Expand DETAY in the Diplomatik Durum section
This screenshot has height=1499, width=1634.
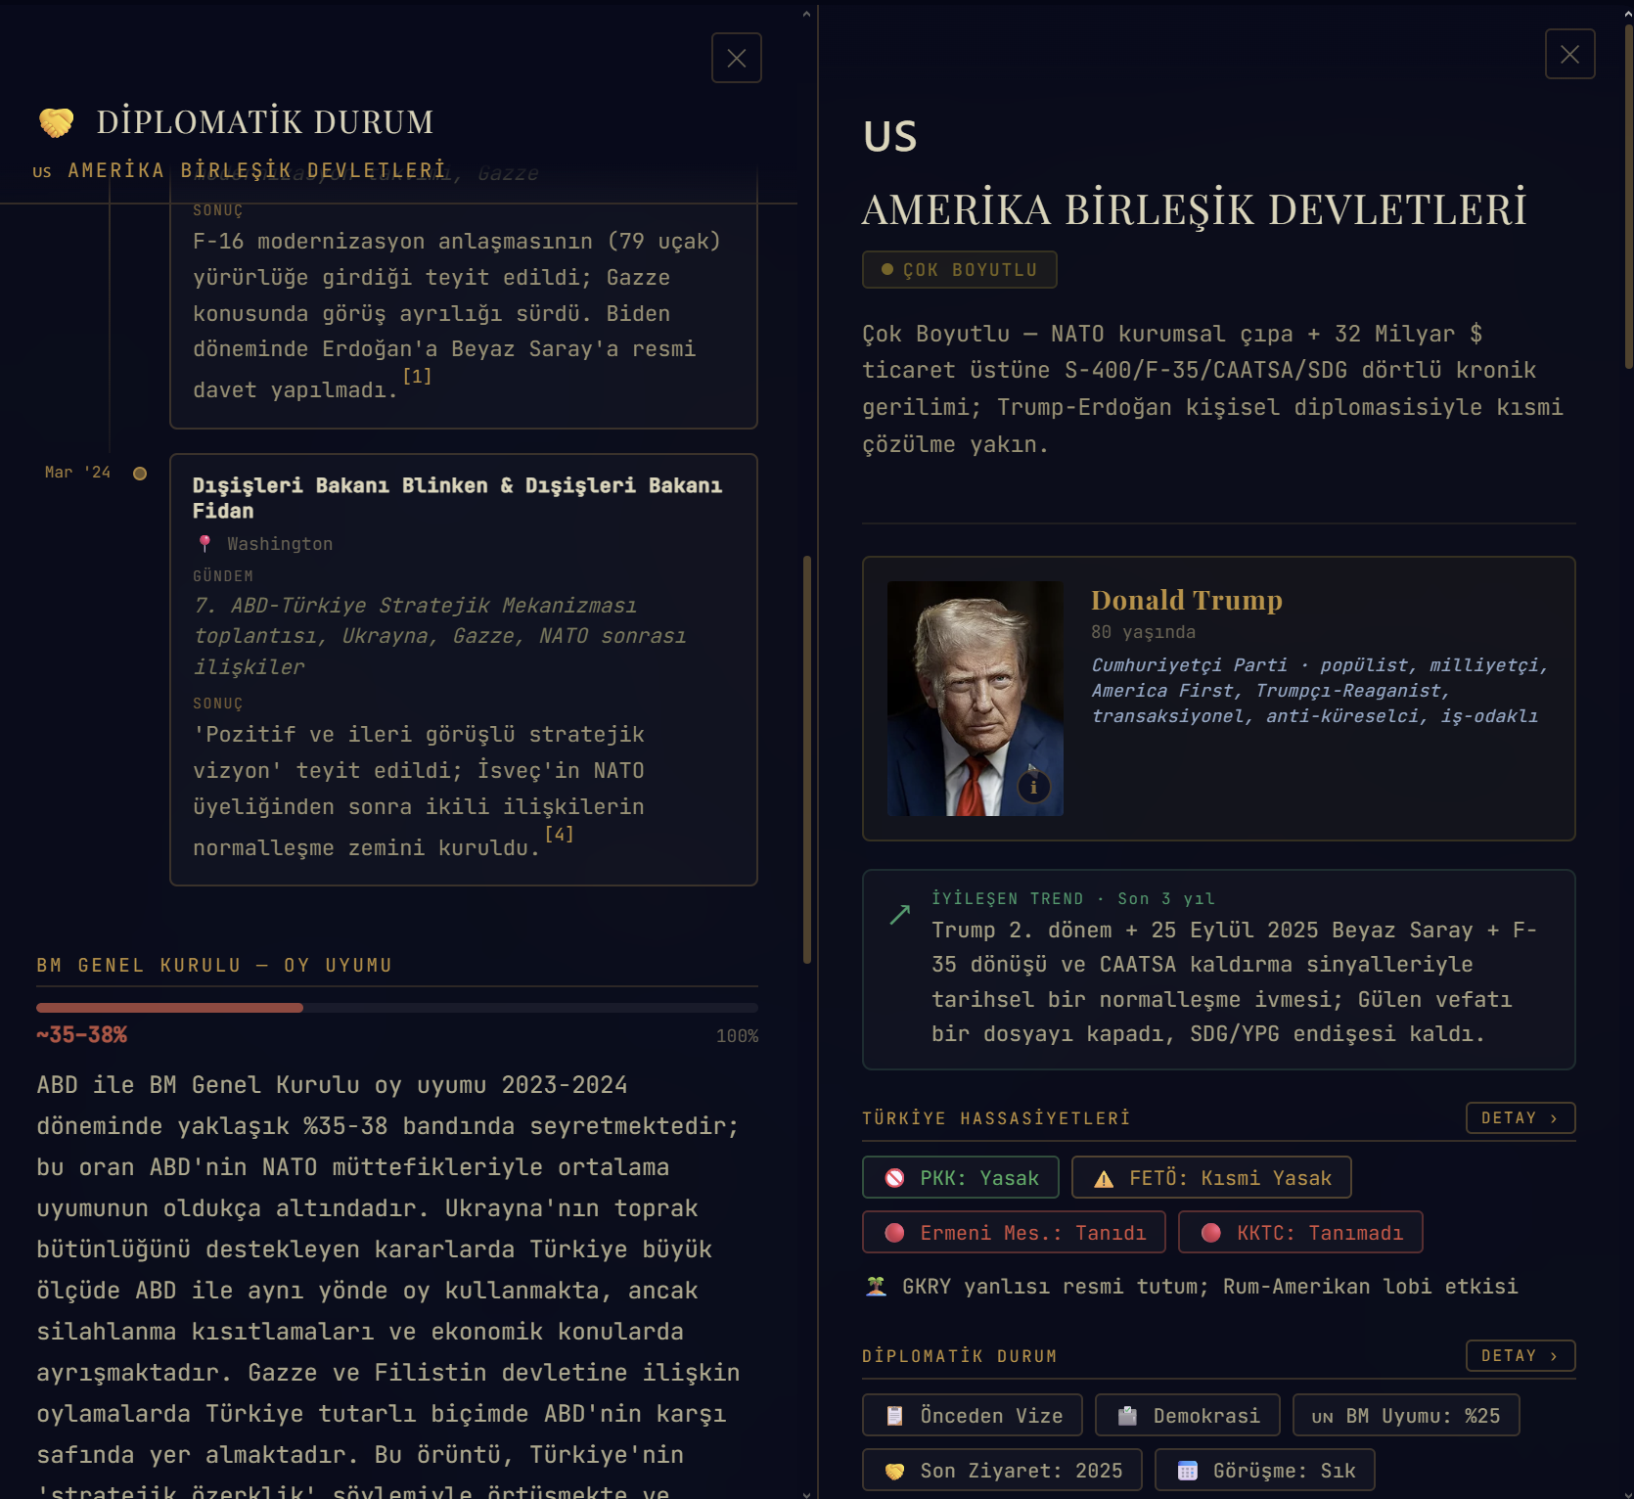(1519, 1356)
